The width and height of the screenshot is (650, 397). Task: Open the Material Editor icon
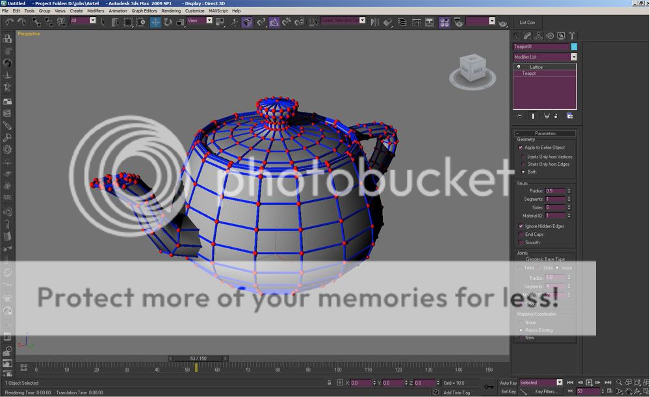[x=445, y=21]
